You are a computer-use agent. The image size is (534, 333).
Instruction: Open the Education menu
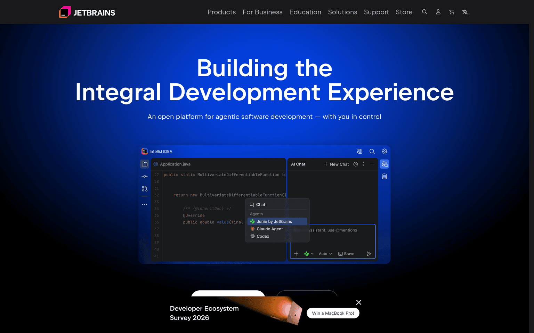tap(305, 12)
